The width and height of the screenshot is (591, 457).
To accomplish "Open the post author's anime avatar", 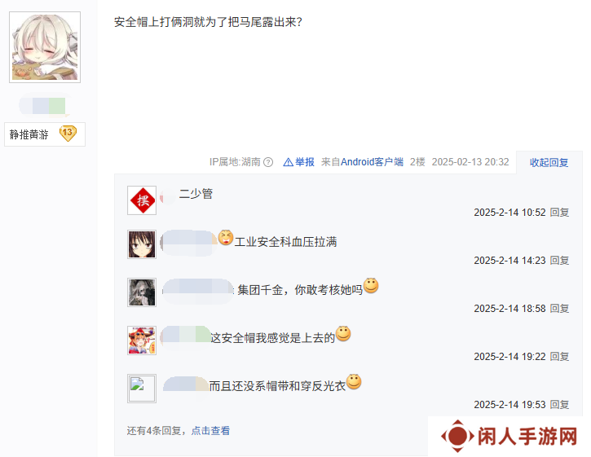I will click(x=45, y=47).
